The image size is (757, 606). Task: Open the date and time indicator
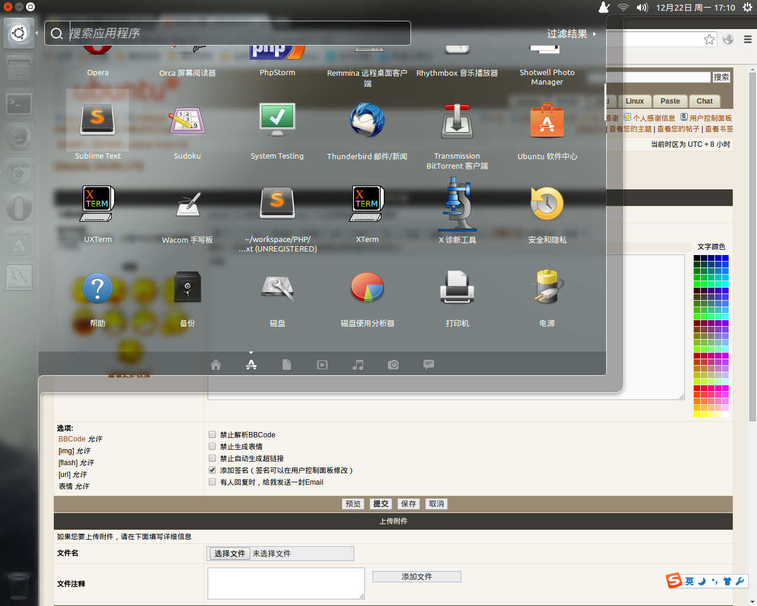[695, 7]
